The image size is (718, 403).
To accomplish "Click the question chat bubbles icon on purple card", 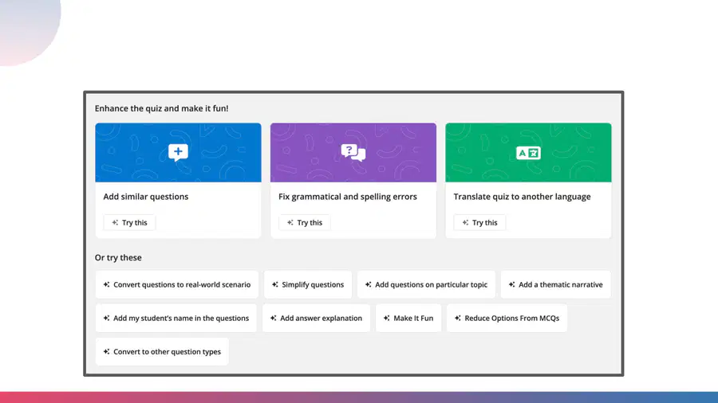I will 353,153.
